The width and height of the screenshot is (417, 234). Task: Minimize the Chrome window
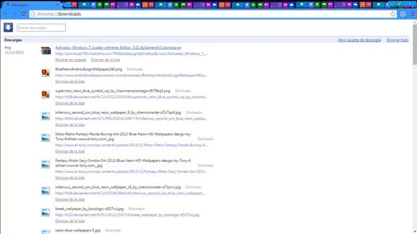(x=392, y=4)
